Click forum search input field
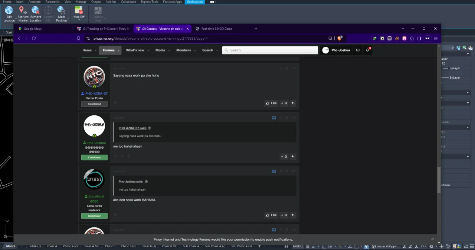Viewport: 475px width, 250px height. pyautogui.click(x=270, y=50)
